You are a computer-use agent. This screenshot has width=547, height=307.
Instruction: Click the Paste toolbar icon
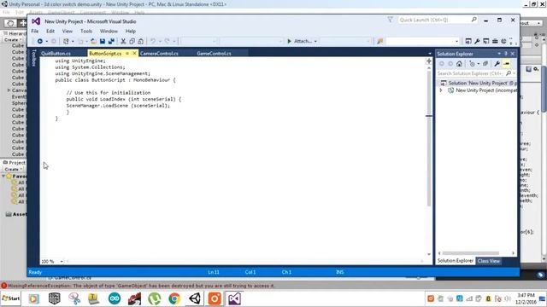coord(140,41)
